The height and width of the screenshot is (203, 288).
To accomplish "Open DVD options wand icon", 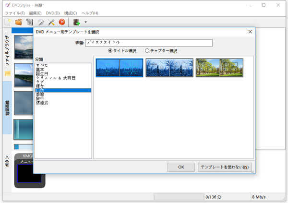I will [41, 22].
